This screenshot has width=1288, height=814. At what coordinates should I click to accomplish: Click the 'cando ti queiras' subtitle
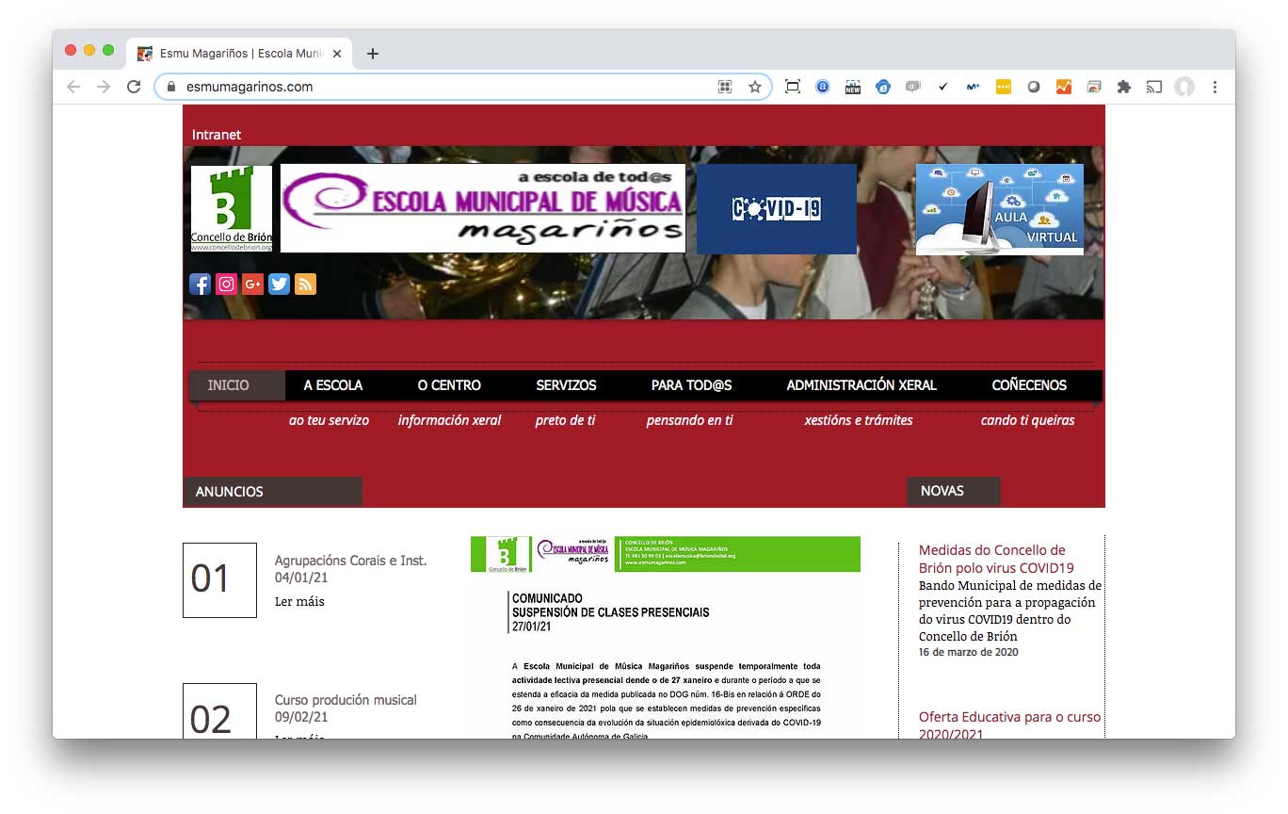pos(1027,420)
